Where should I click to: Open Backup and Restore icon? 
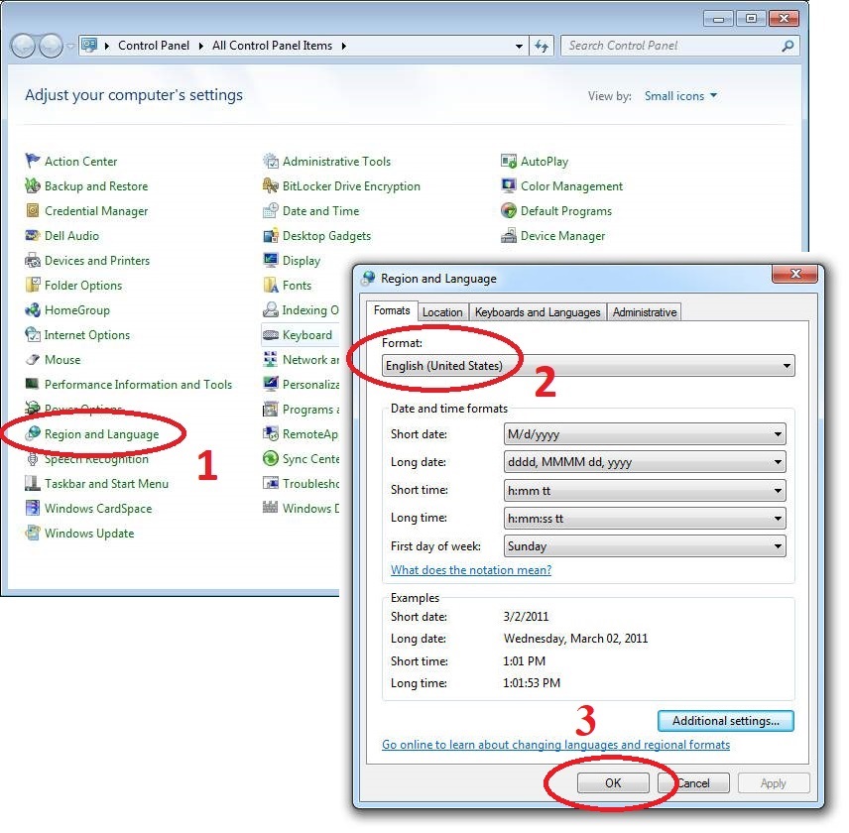(x=33, y=185)
